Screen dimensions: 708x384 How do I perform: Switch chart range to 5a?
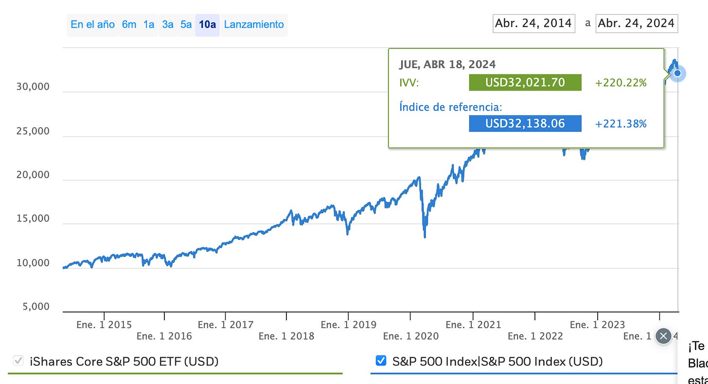pyautogui.click(x=186, y=24)
